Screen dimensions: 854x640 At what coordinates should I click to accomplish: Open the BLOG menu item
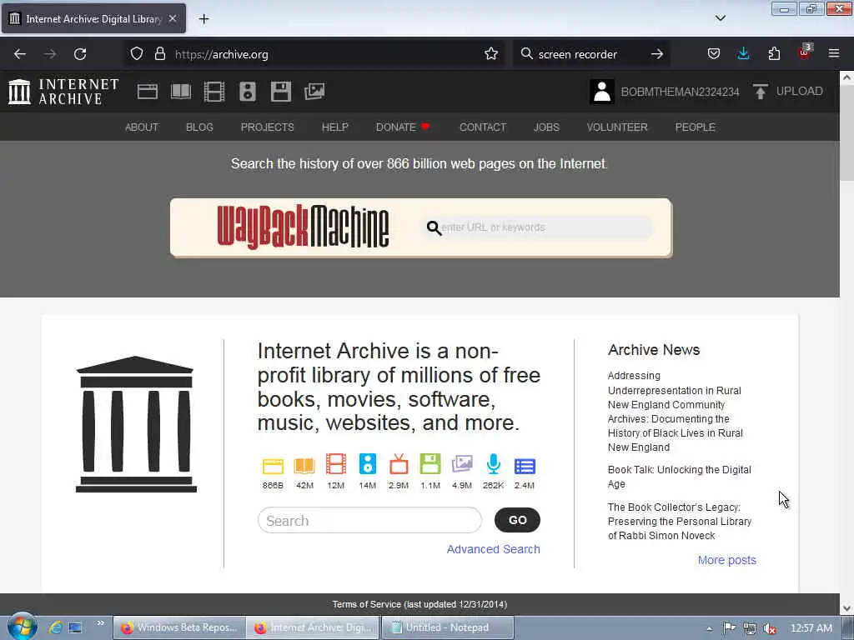(x=199, y=127)
